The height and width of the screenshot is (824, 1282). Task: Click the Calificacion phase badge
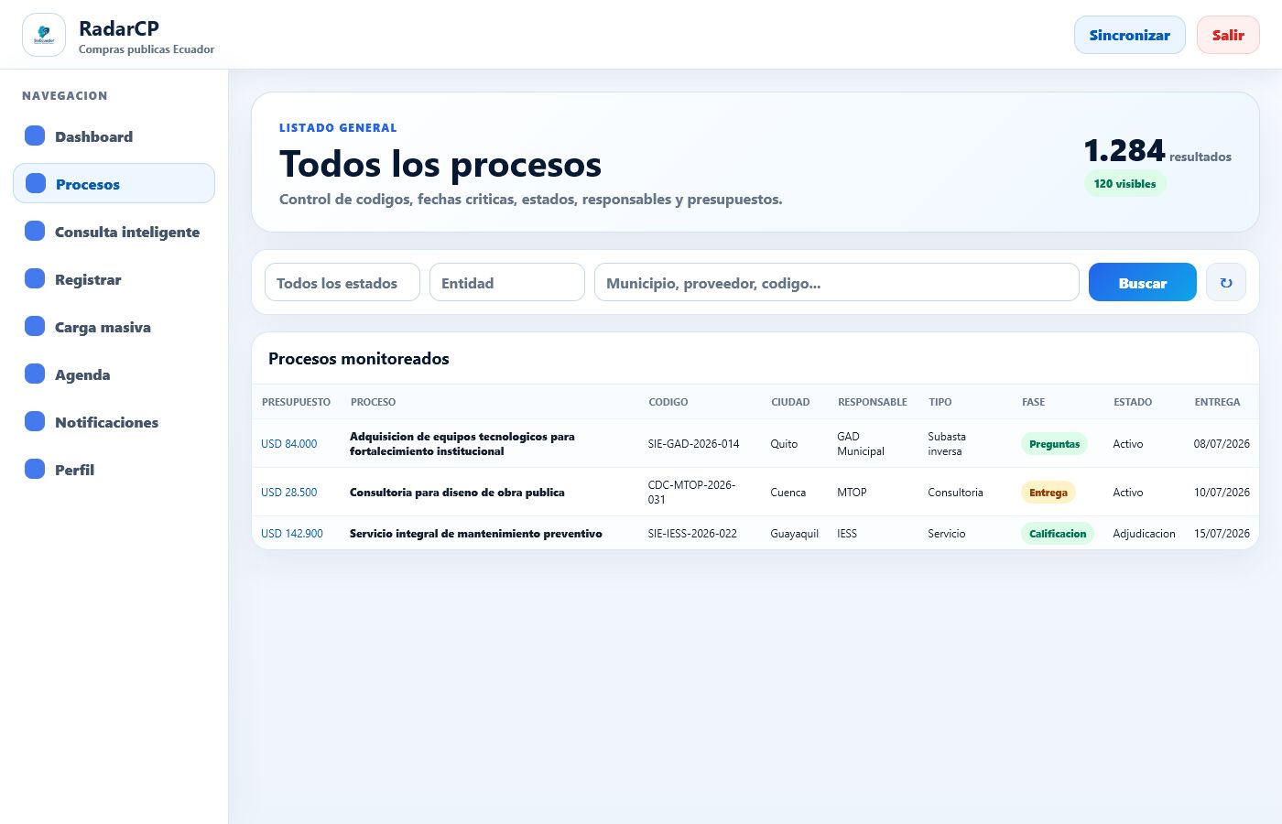click(x=1057, y=534)
